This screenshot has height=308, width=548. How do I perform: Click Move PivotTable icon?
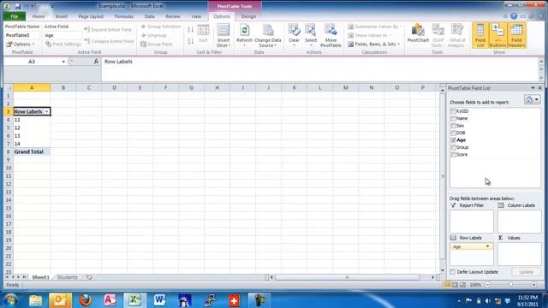(x=331, y=31)
